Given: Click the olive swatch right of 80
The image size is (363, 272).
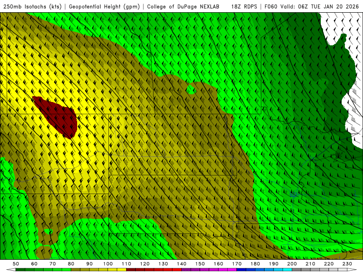Looking at the screenshot, I should point(75,270).
